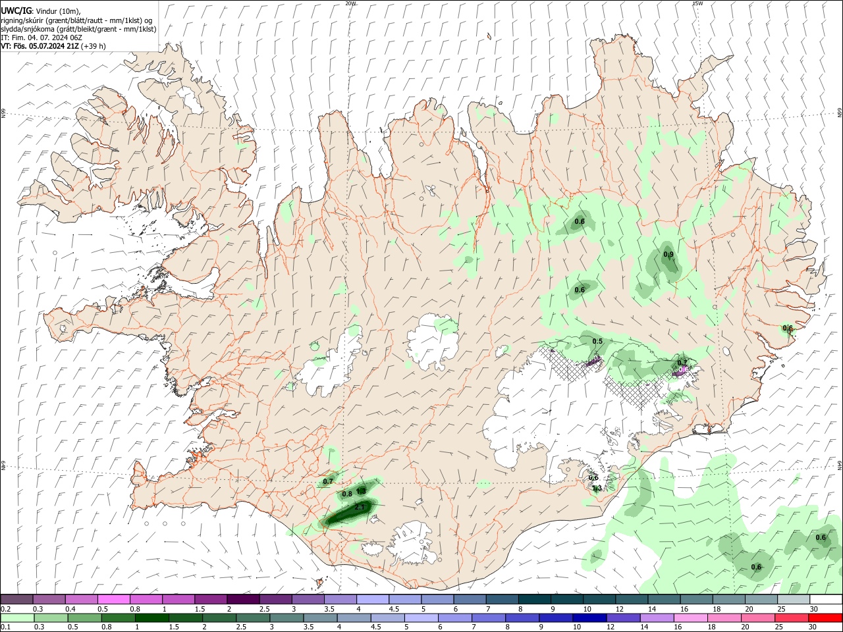This screenshot has height=632, width=843.
Task: Select the 'IT: Fim. 04. 07. 2024 06Z' line
Action: coord(41,38)
